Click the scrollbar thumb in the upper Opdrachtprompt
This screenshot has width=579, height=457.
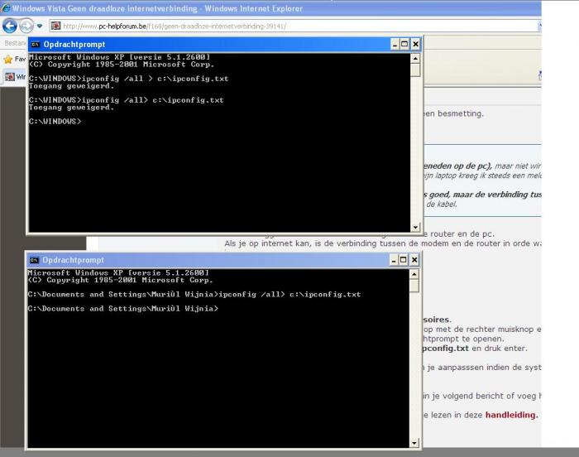[415, 70]
